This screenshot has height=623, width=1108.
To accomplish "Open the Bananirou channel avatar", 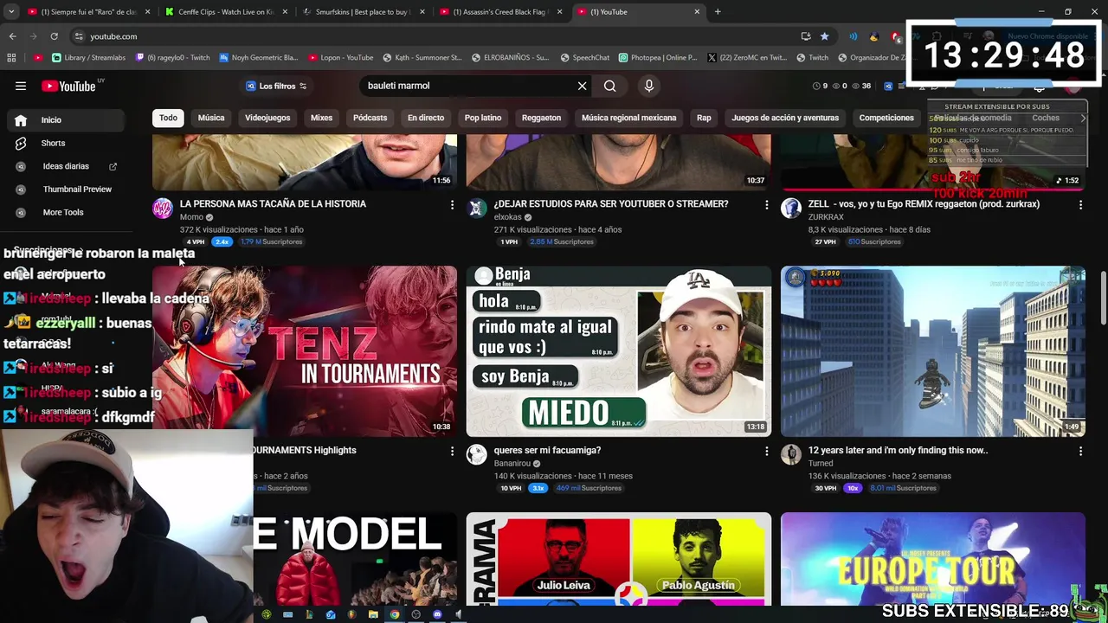I will tap(477, 454).
